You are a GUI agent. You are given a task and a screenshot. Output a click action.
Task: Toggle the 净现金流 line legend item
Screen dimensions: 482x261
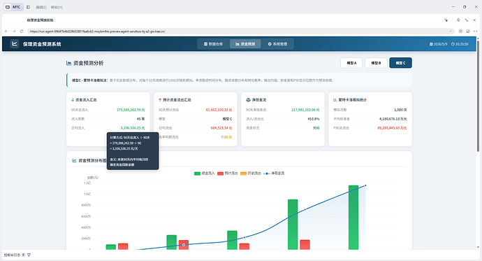[x=274, y=174]
